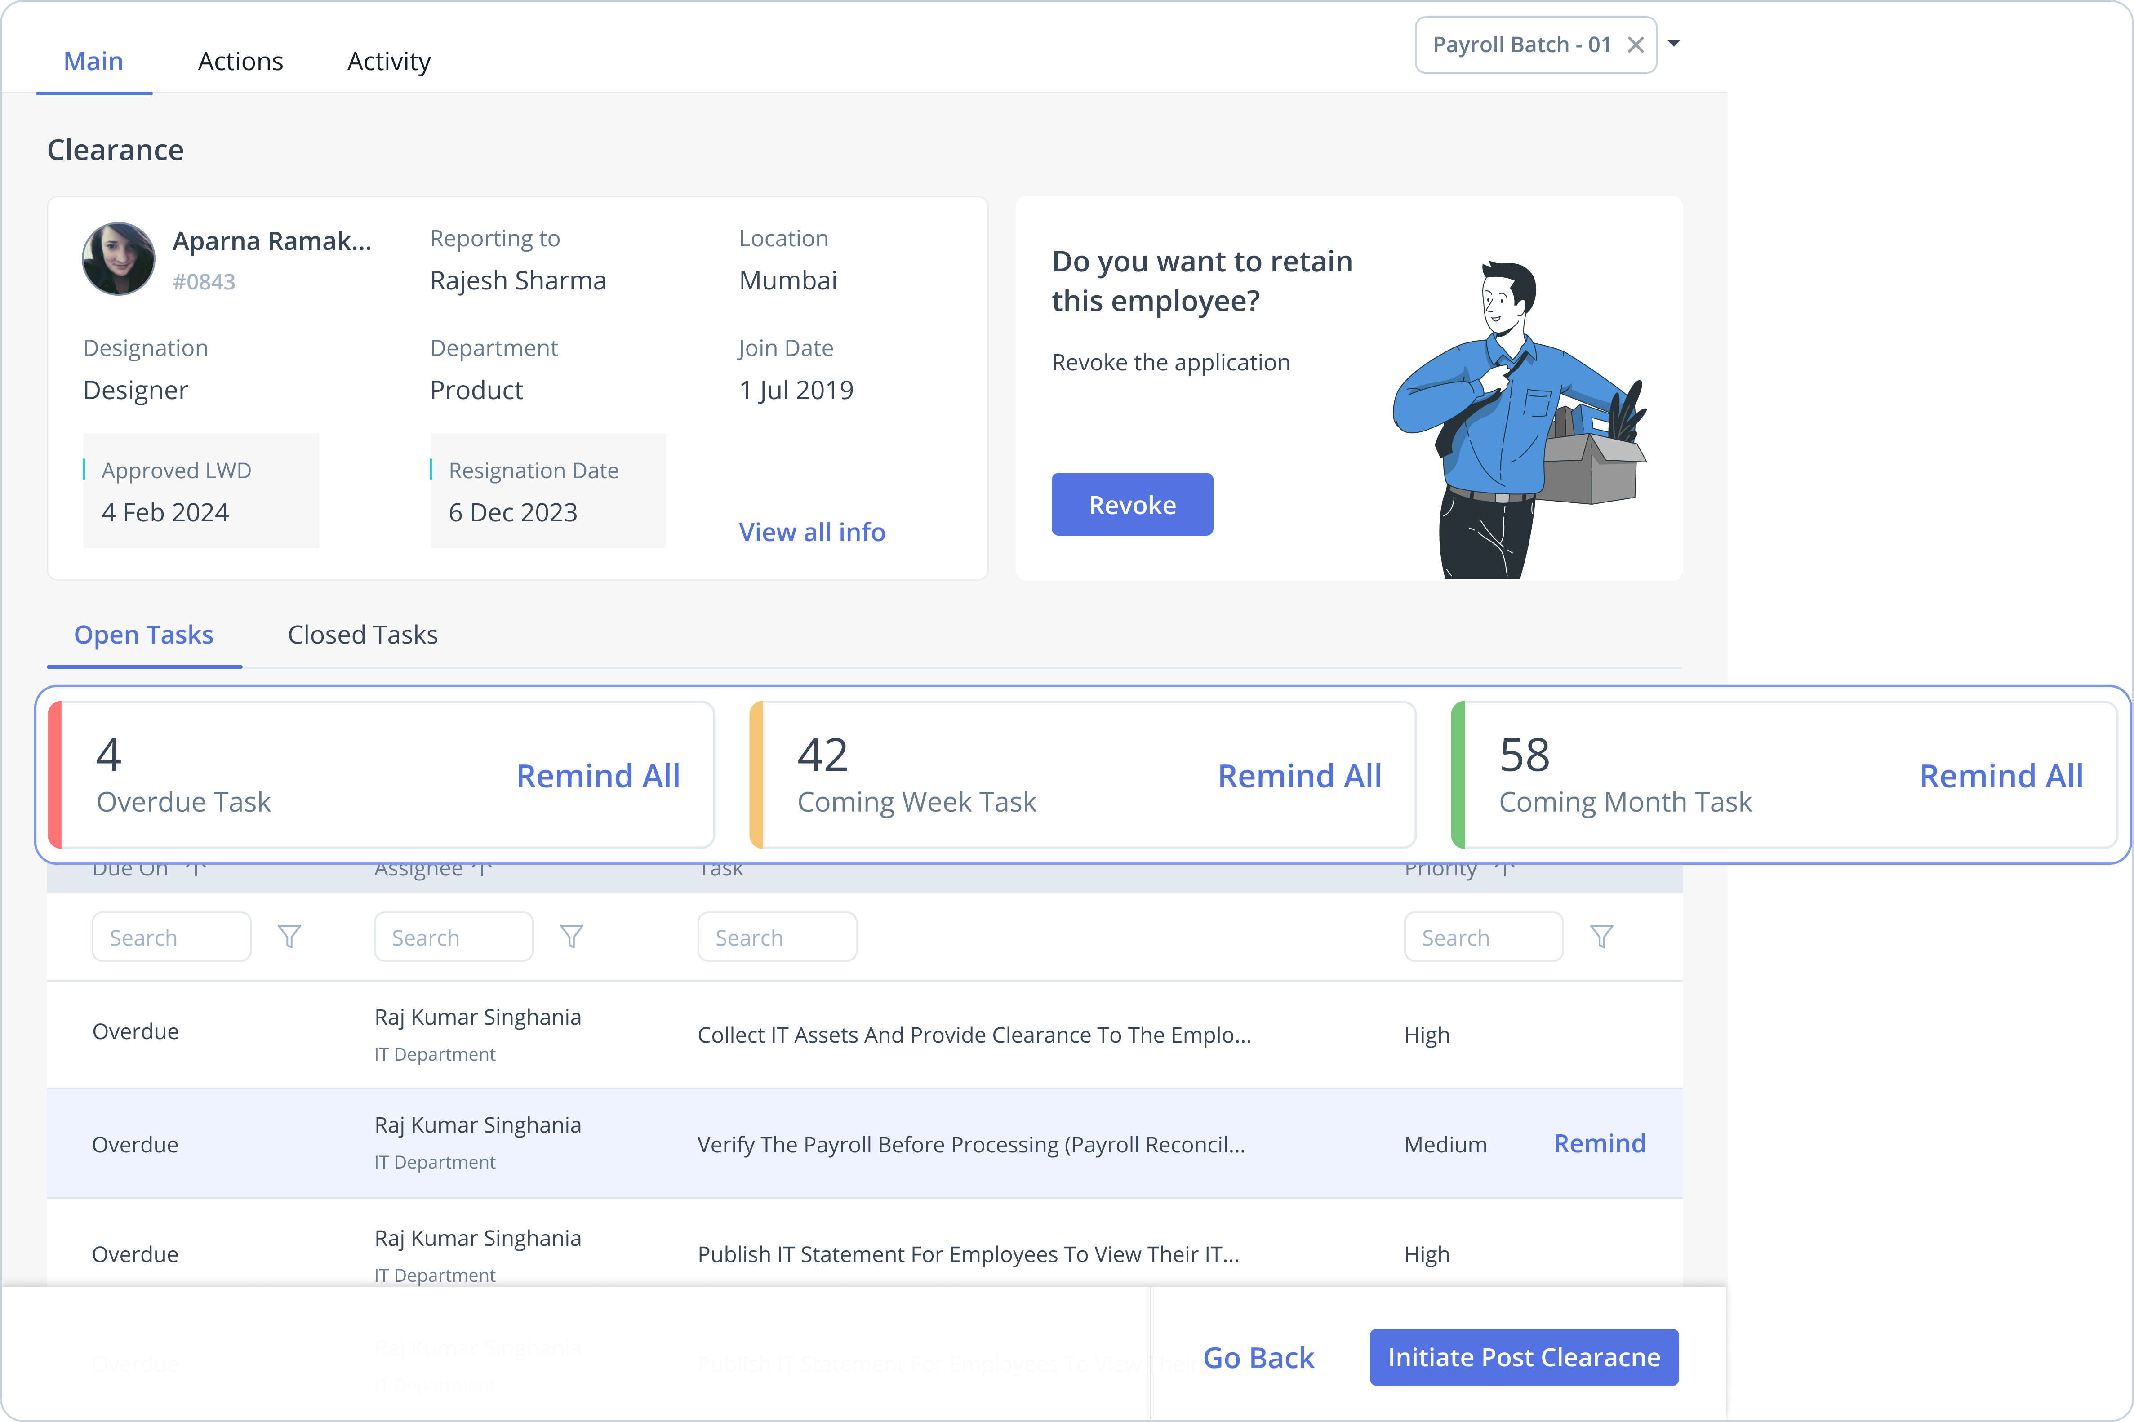This screenshot has width=2134, height=1422.
Task: Click the Mumbai location value
Action: tap(788, 281)
